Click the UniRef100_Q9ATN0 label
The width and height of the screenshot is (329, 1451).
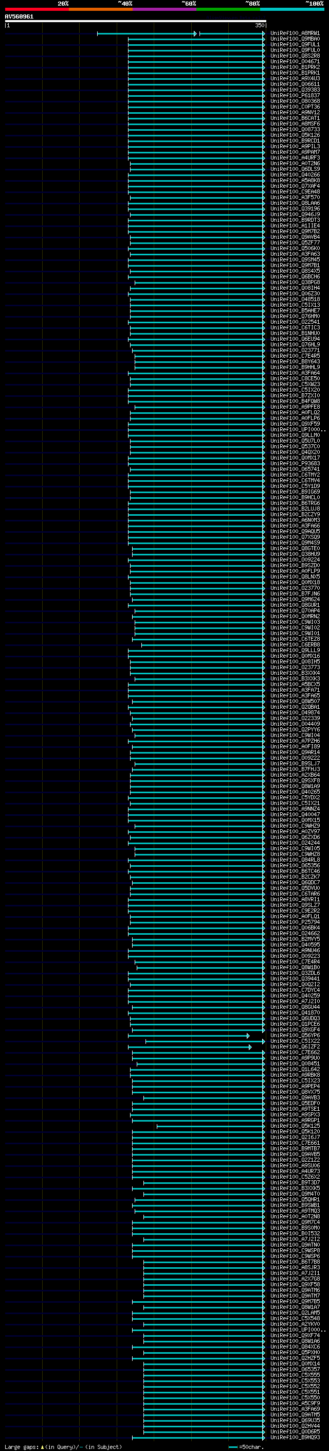[x=295, y=1245]
